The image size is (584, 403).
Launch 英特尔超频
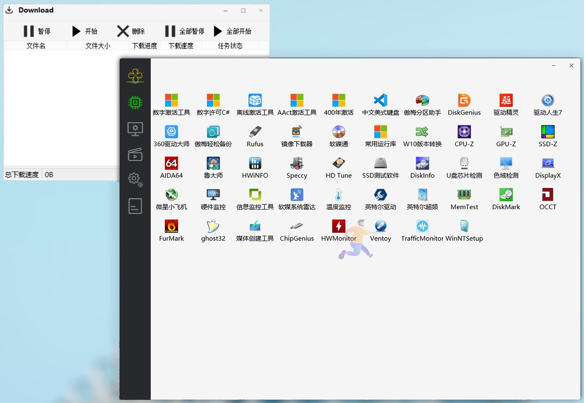tap(422, 200)
